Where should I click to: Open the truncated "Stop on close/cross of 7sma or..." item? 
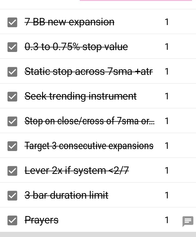(90, 121)
